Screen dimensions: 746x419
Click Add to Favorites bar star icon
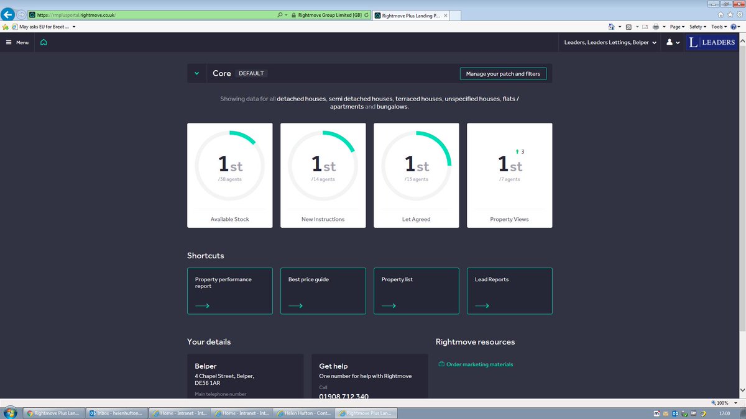point(6,27)
